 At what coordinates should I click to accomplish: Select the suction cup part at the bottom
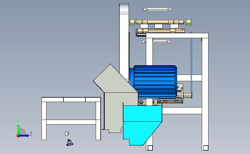pos(70,143)
